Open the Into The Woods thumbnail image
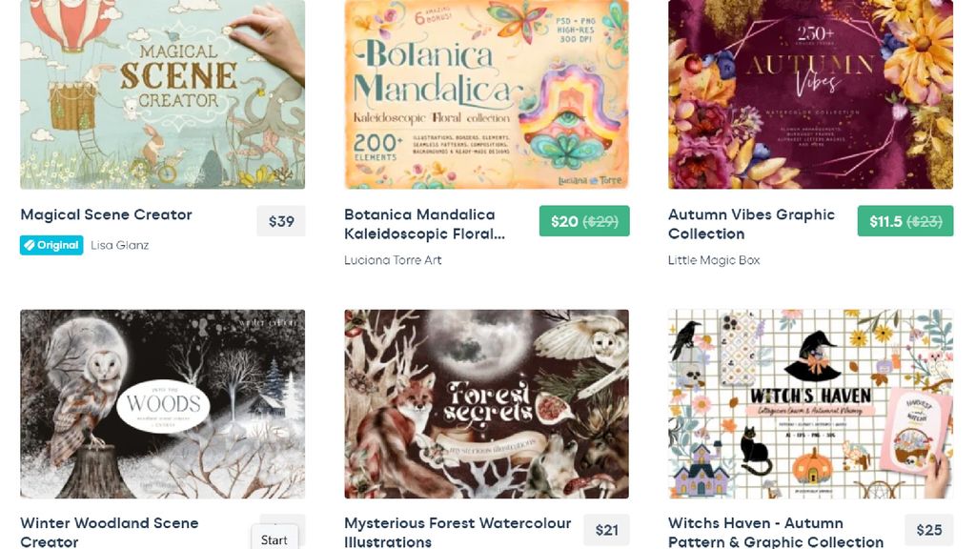Screen dimensions: 976x549 tap(162, 403)
